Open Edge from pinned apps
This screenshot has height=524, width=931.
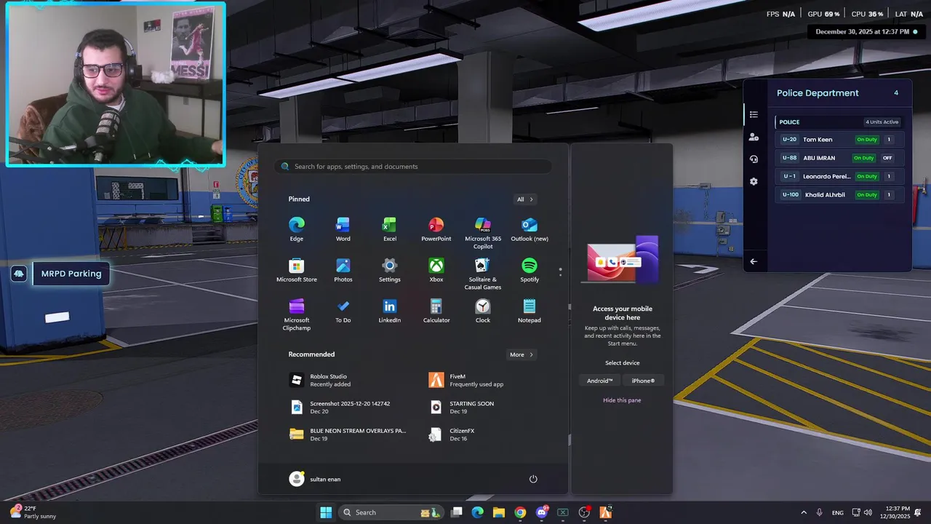click(x=296, y=229)
